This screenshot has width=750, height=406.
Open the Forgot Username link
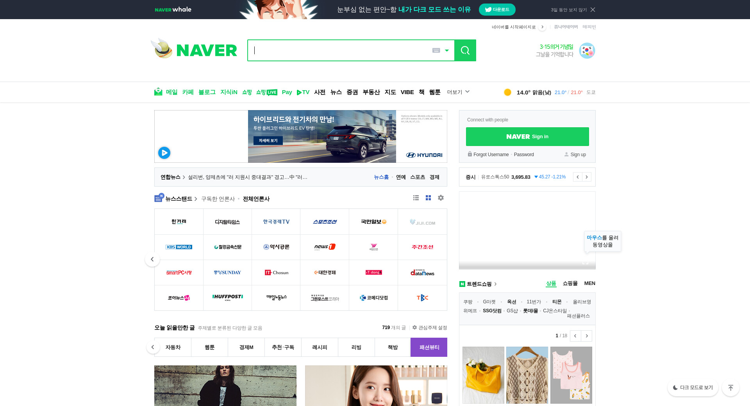[491, 155]
